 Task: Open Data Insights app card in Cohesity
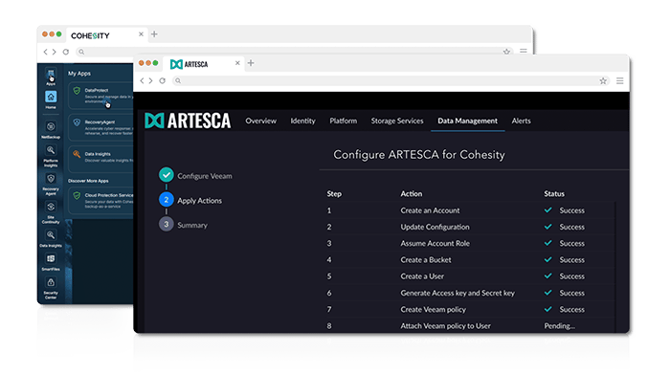100,159
